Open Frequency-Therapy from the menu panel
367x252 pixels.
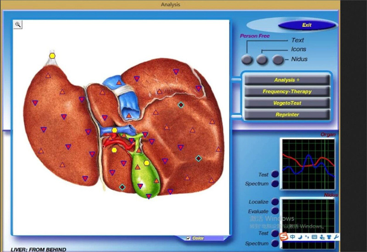coord(287,91)
